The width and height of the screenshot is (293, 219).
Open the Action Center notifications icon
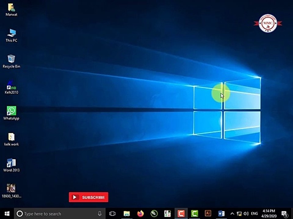pos(284,214)
